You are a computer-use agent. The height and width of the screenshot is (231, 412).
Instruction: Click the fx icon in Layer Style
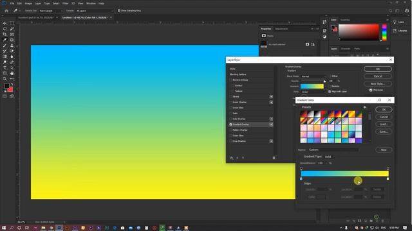click(x=232, y=158)
